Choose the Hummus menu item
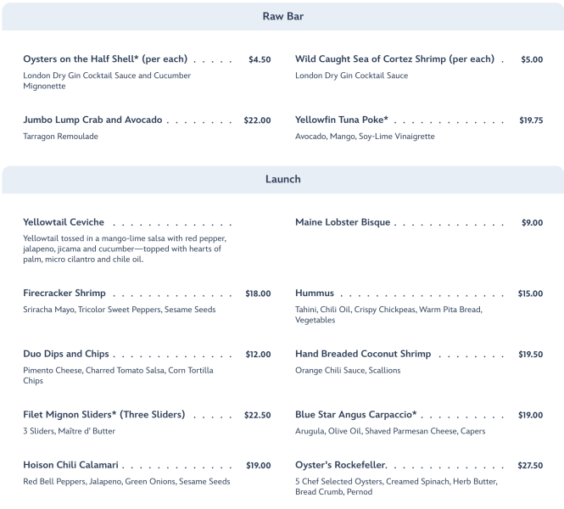This screenshot has width=564, height=509. point(315,294)
